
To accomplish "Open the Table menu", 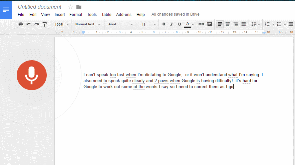I will coord(106,14).
